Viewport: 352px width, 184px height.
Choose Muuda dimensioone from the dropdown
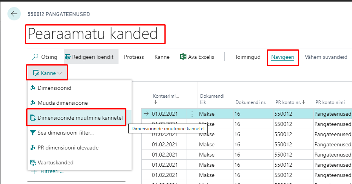[62, 103]
